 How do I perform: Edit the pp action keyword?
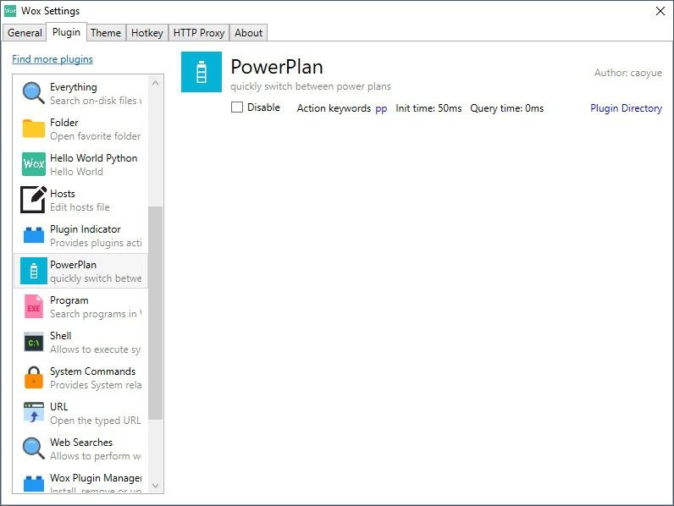click(x=381, y=108)
